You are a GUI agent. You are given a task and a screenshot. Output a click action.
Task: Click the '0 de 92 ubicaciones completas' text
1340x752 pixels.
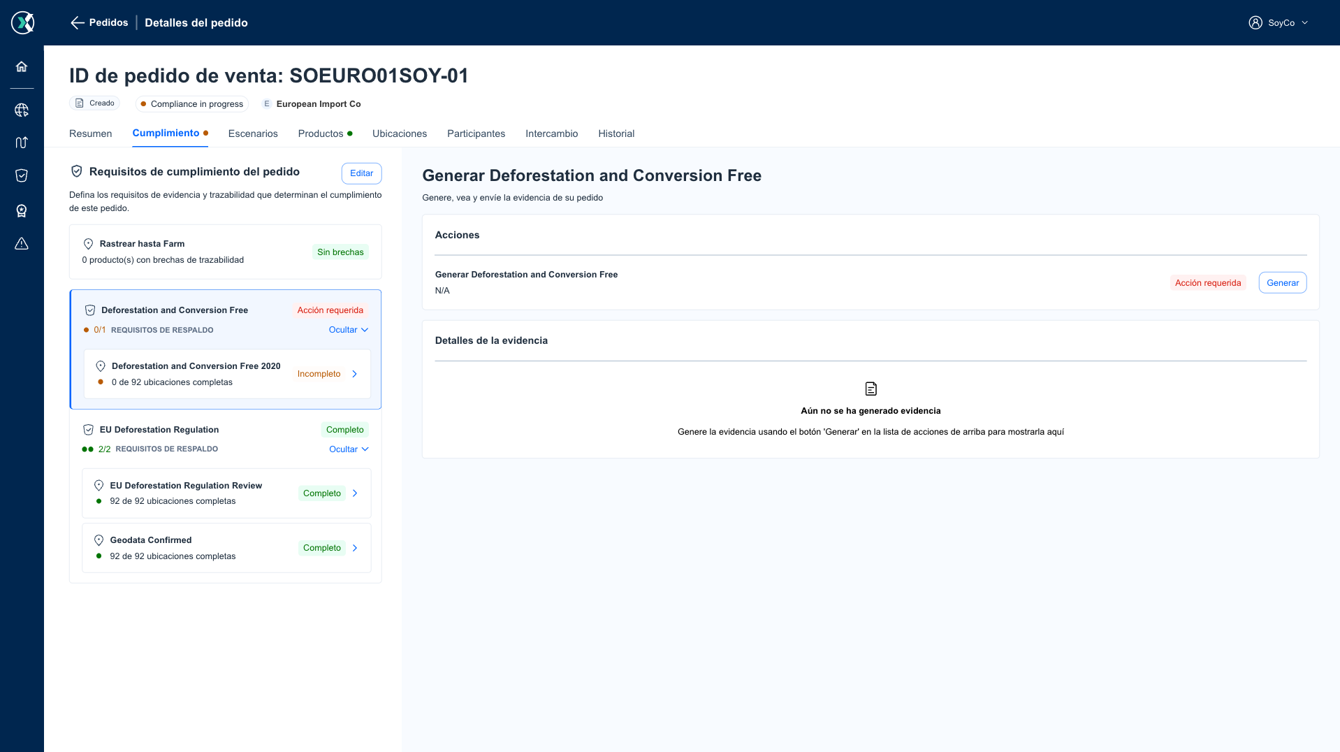tap(172, 382)
